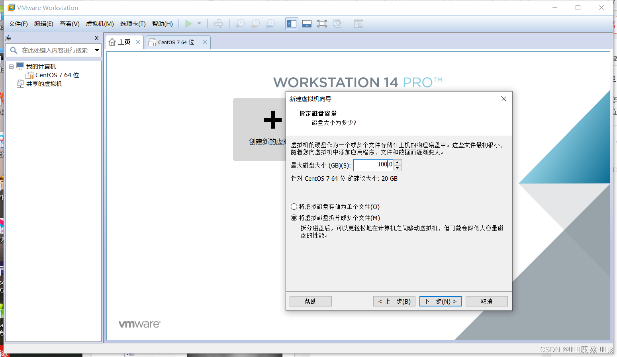
Task: Click the CentOS VM icon in library tree
Action: click(29, 75)
